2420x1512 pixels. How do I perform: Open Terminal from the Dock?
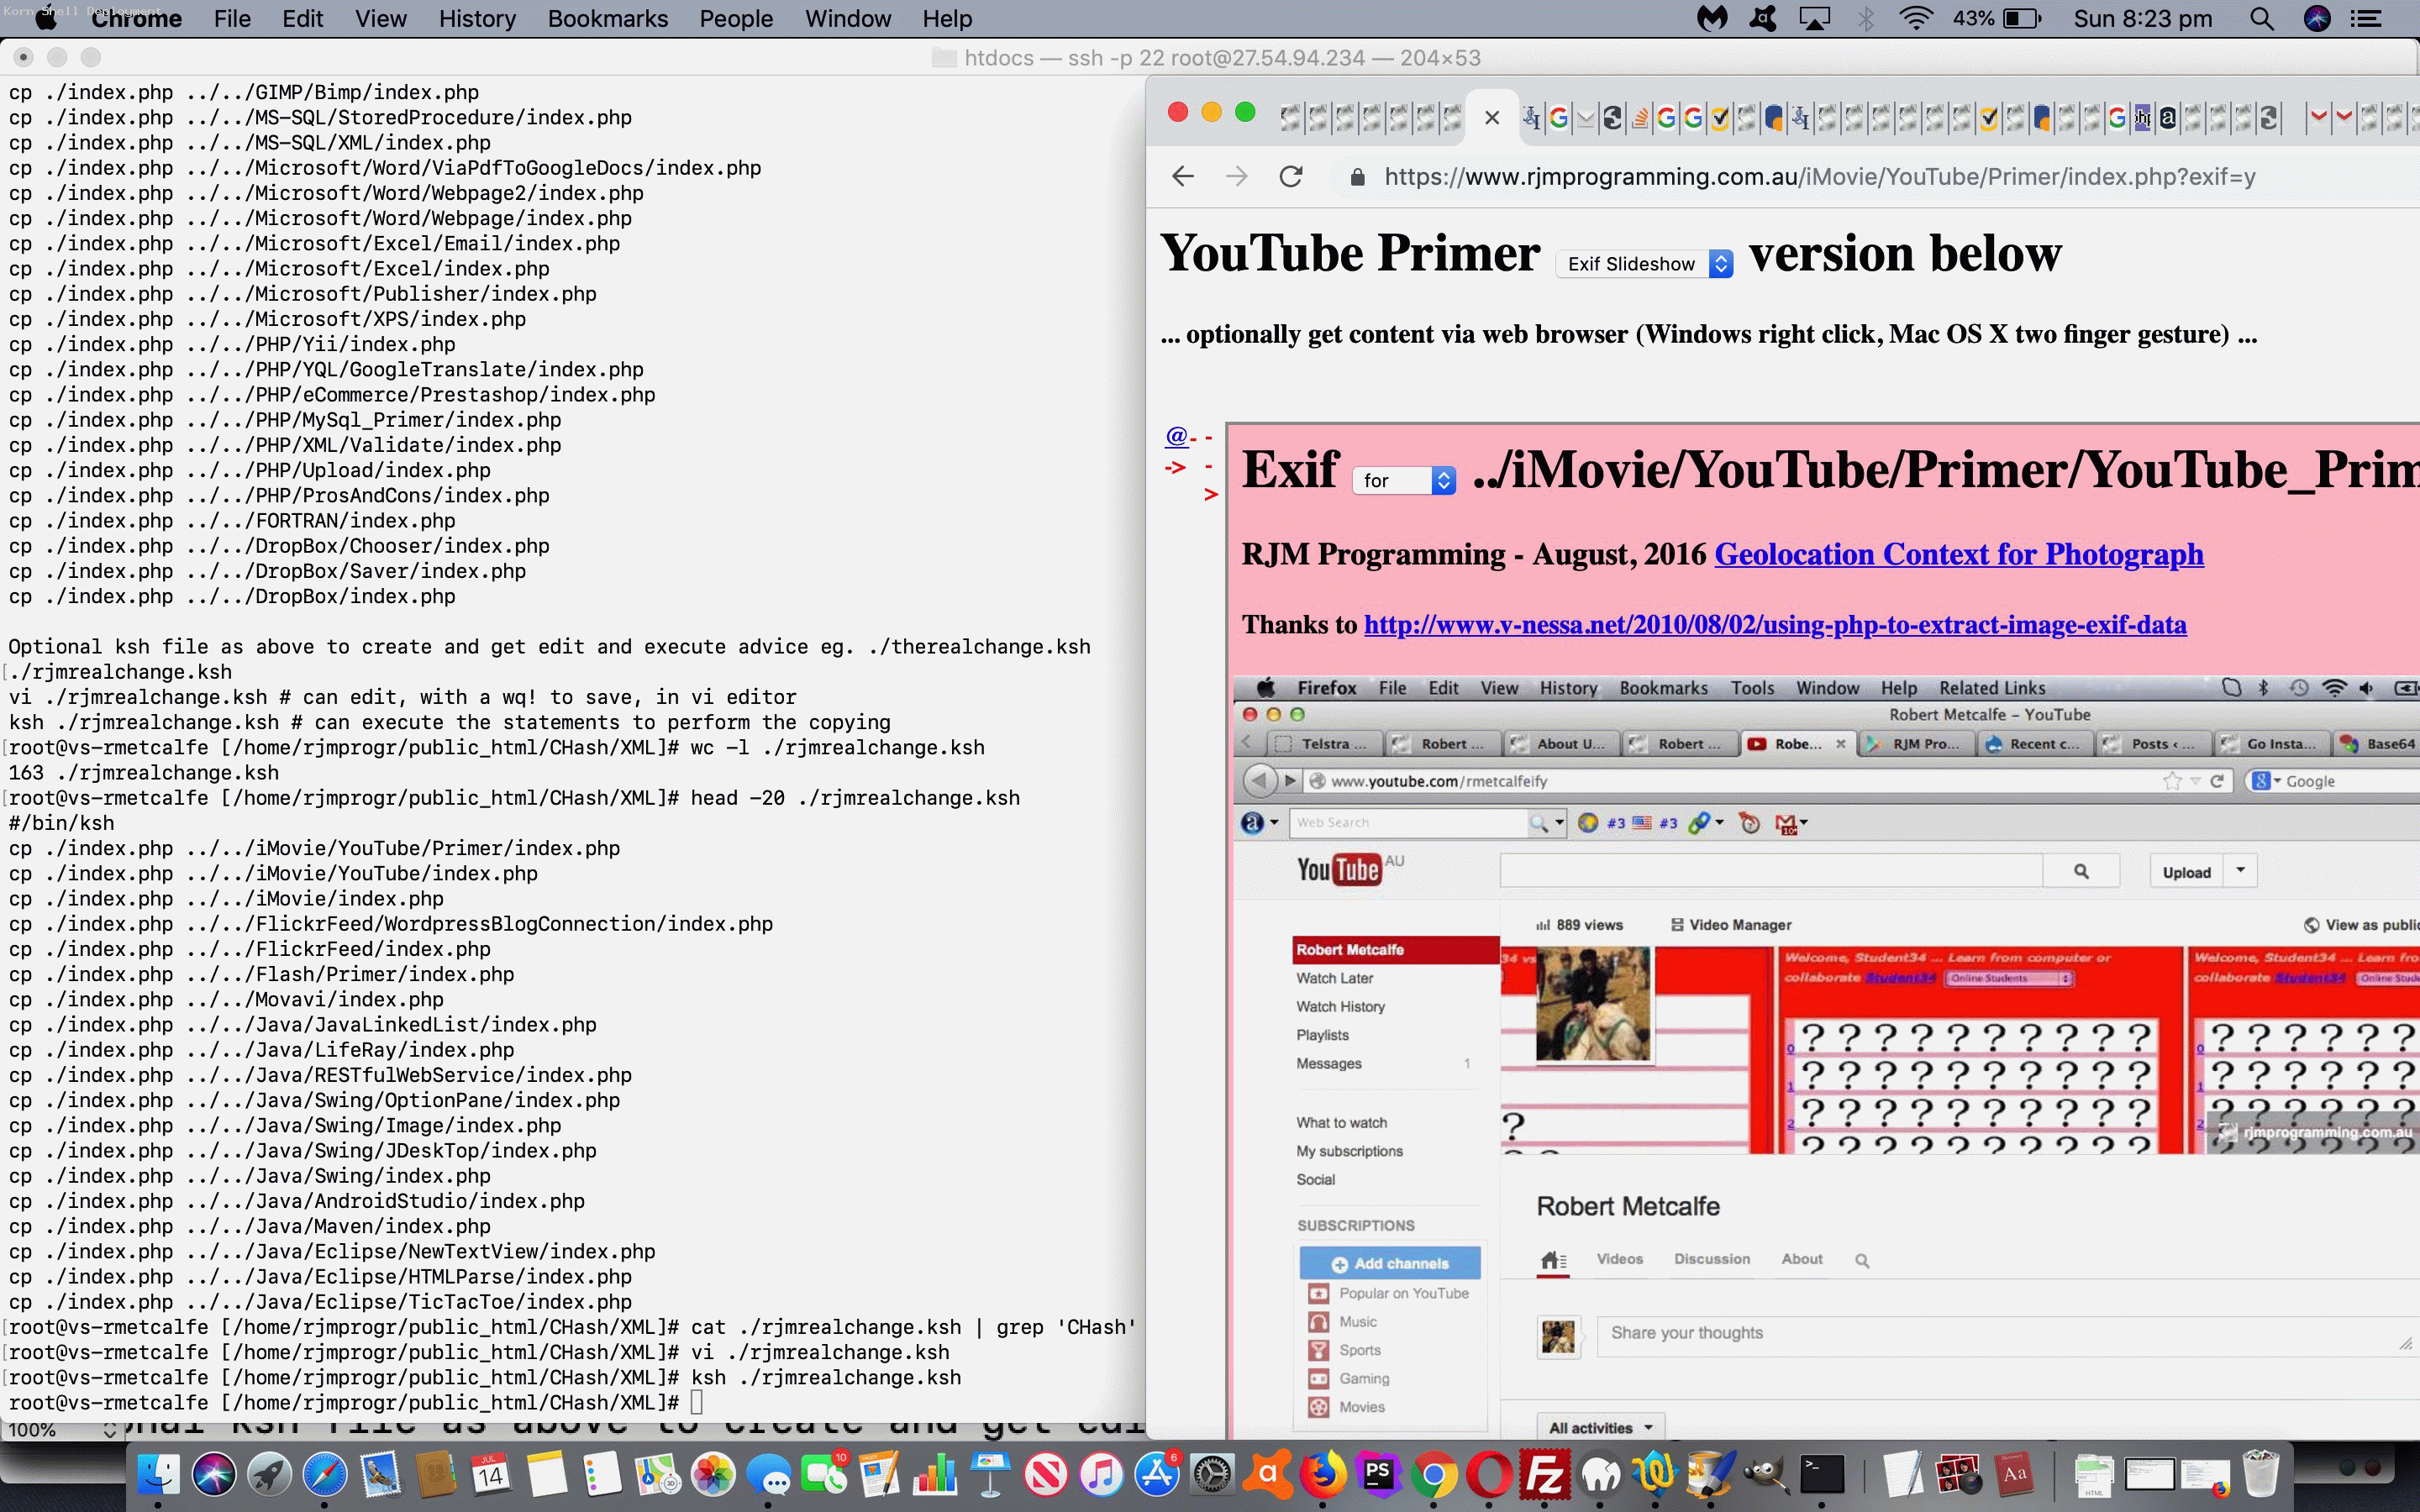(x=1822, y=1474)
